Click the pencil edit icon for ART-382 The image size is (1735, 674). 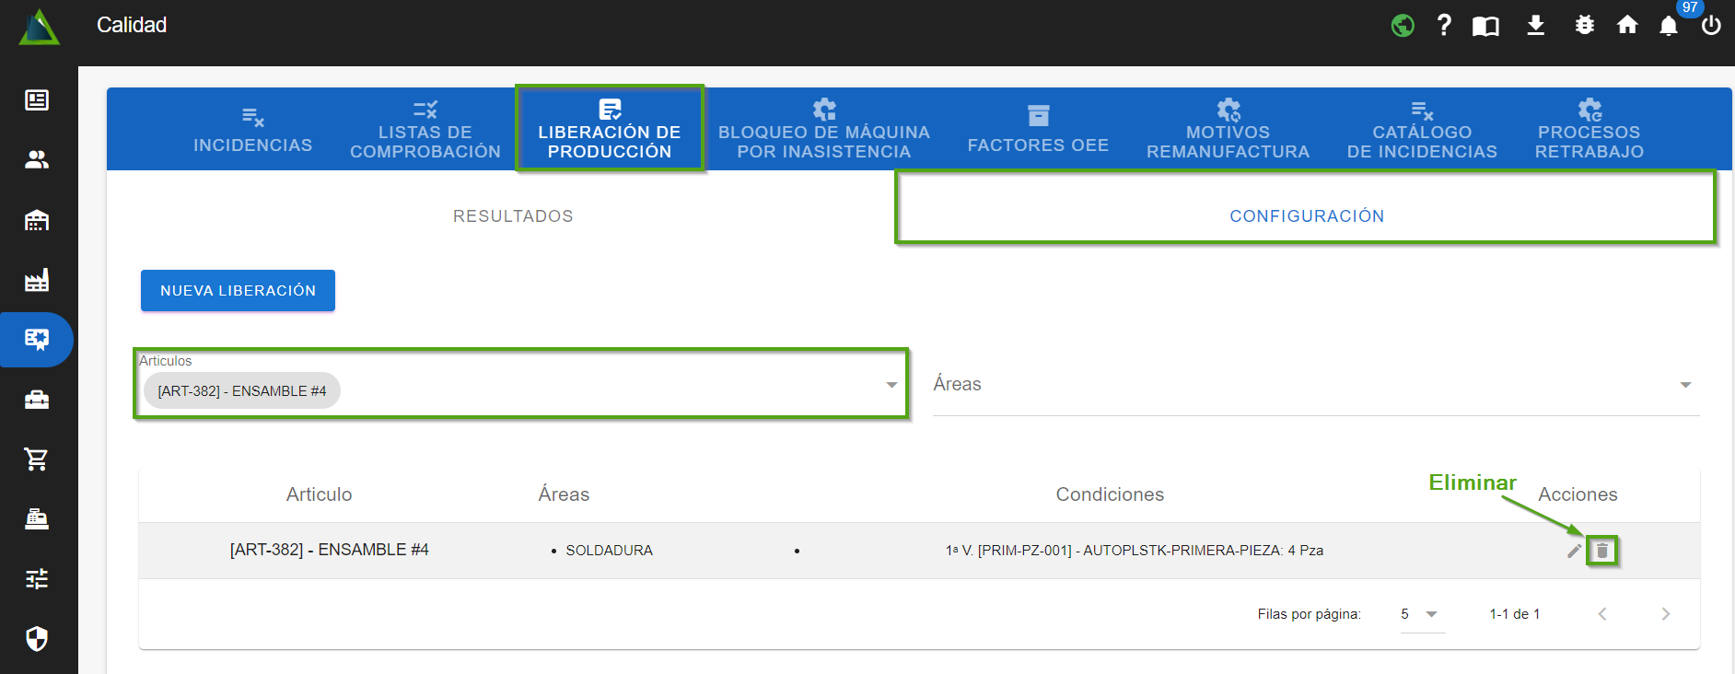pyautogui.click(x=1574, y=551)
